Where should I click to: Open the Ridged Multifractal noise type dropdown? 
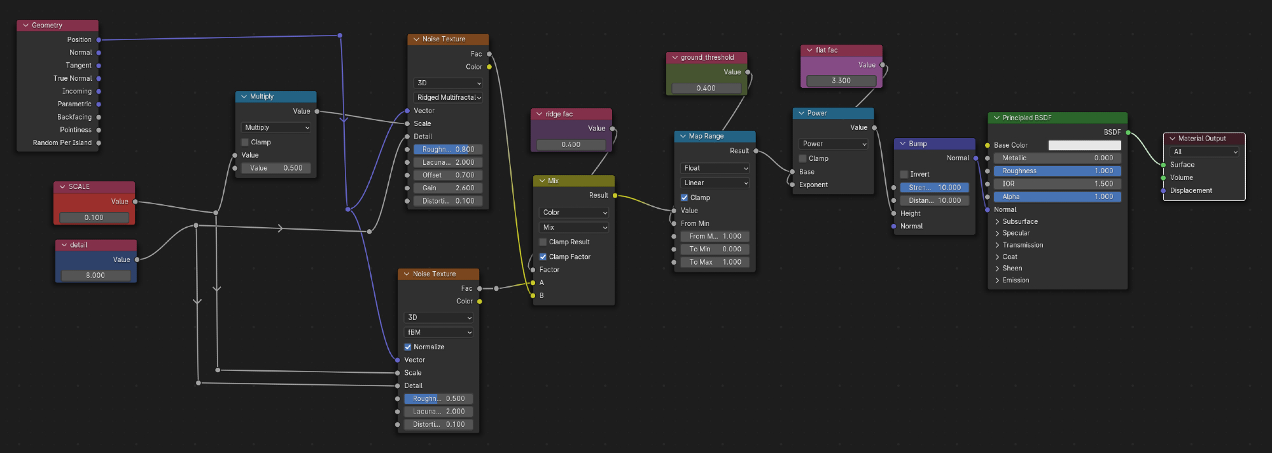pos(449,97)
